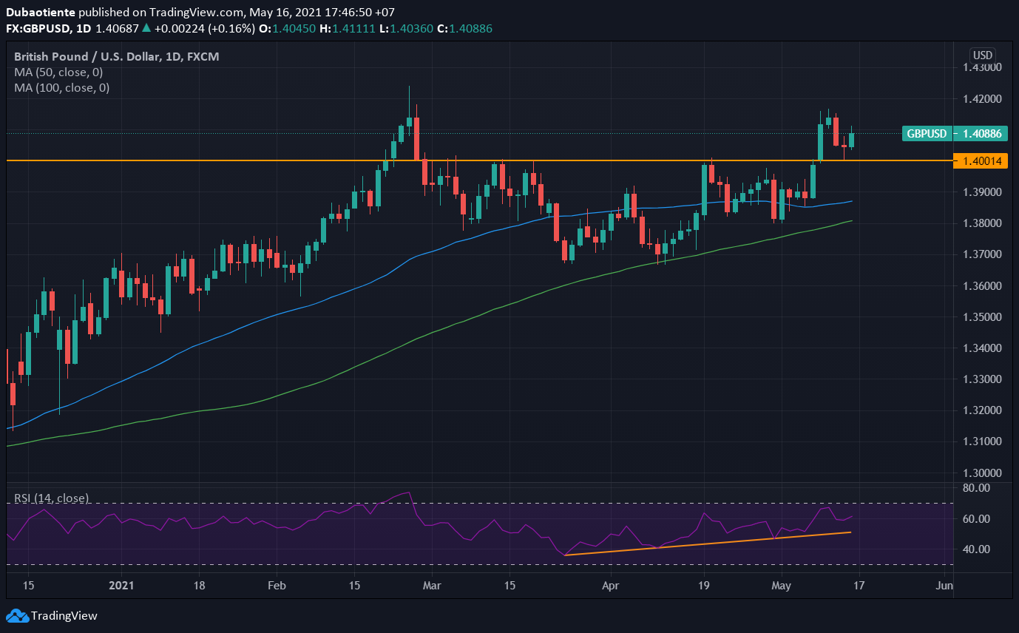The width and height of the screenshot is (1019, 633).
Task: Click the 1.36000 price axis label
Action: tap(982, 286)
